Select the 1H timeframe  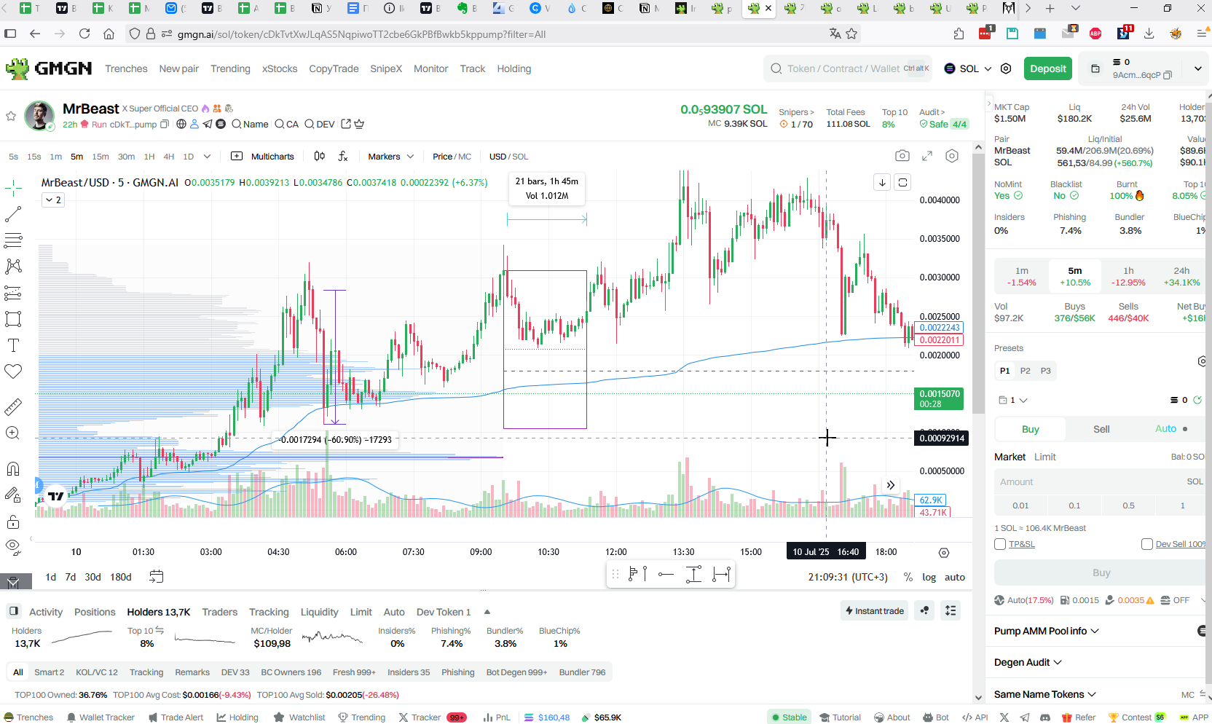(x=149, y=157)
